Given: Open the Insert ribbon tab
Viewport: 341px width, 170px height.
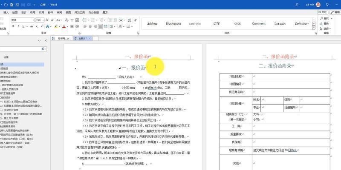Looking at the screenshot, I should [x=6, y=12].
